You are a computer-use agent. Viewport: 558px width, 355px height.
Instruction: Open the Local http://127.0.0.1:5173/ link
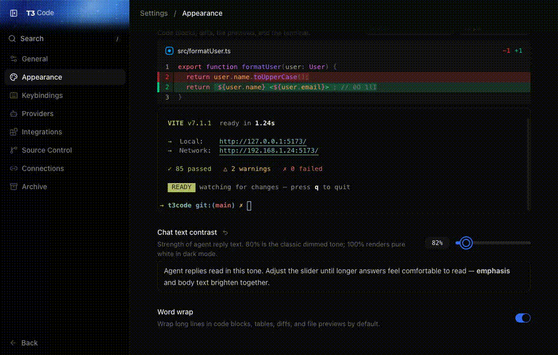coord(263,141)
